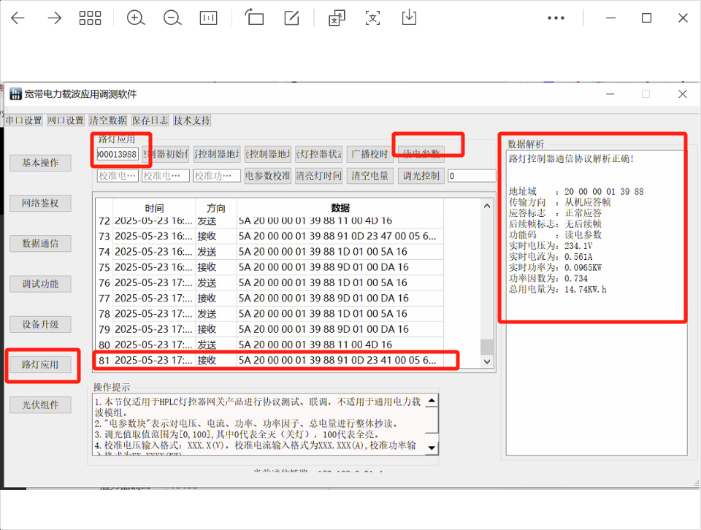Image resolution: width=701 pixels, height=530 pixels.
Task: Open the 串口设置 menu
Action: (23, 120)
